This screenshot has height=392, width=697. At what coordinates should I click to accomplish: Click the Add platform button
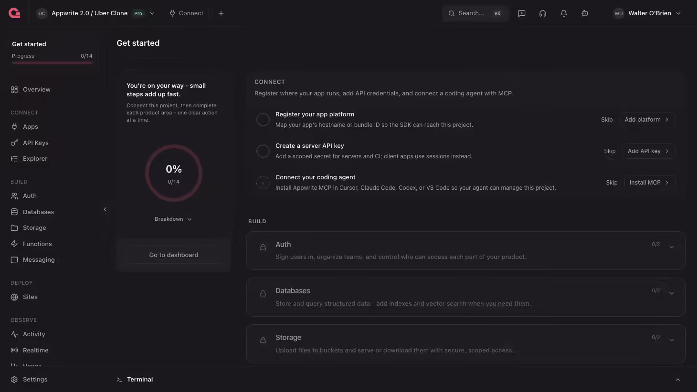coord(647,120)
